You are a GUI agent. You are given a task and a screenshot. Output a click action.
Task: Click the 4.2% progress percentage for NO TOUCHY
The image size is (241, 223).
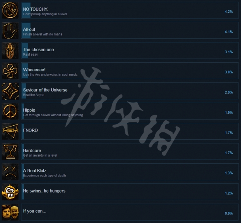point(229,12)
